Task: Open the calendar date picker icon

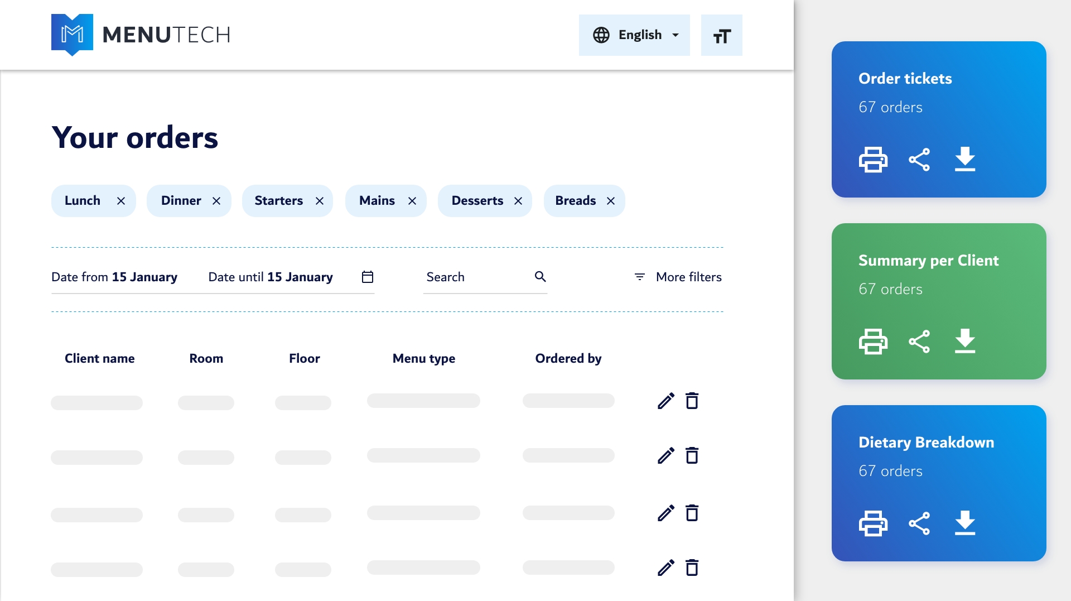Action: coord(368,277)
